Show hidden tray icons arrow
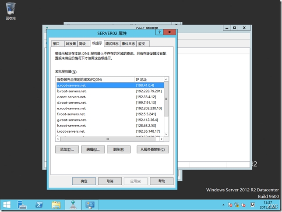The width and height of the screenshot is (282, 212). 223,205
